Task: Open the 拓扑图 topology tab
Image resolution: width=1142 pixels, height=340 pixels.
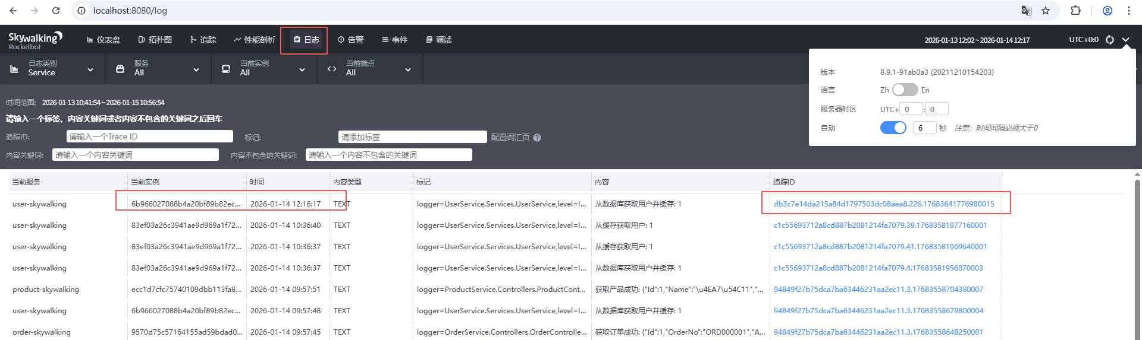Action: (x=155, y=40)
